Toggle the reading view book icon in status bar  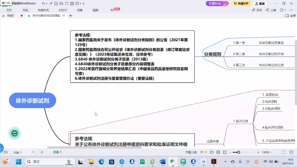click(x=212, y=152)
